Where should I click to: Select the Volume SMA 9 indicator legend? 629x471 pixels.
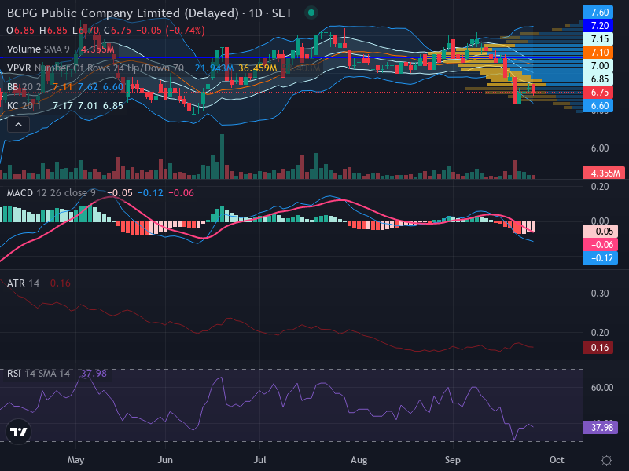point(61,49)
